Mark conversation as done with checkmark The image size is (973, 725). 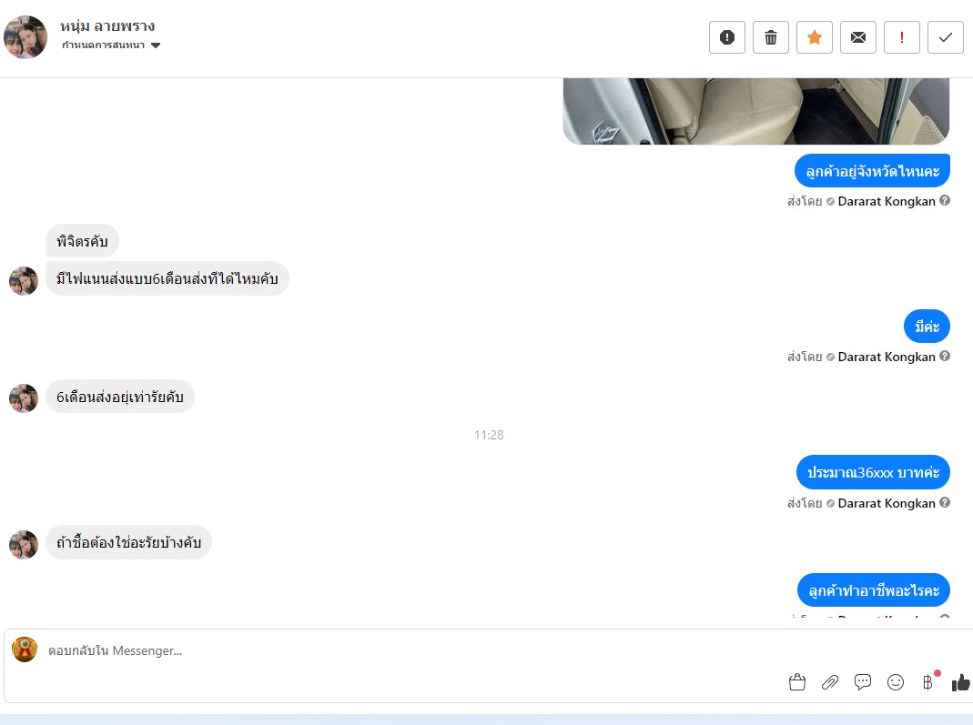tap(946, 37)
